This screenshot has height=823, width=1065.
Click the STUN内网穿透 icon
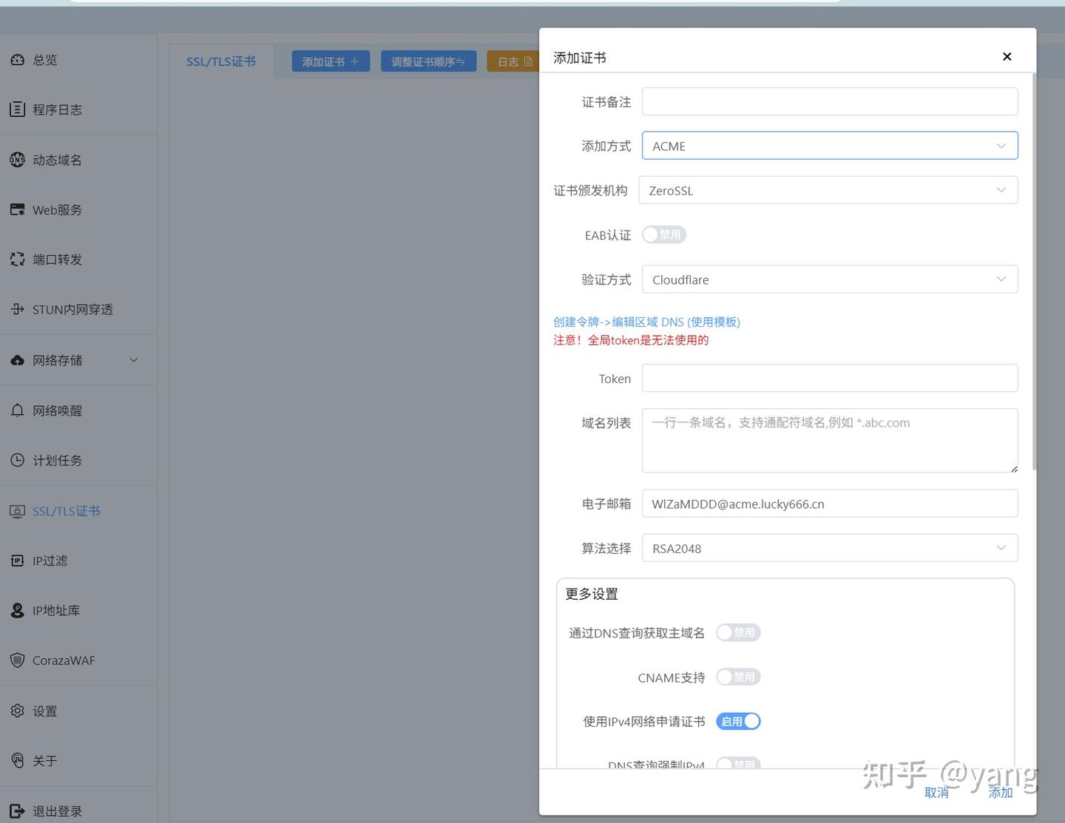pos(18,310)
